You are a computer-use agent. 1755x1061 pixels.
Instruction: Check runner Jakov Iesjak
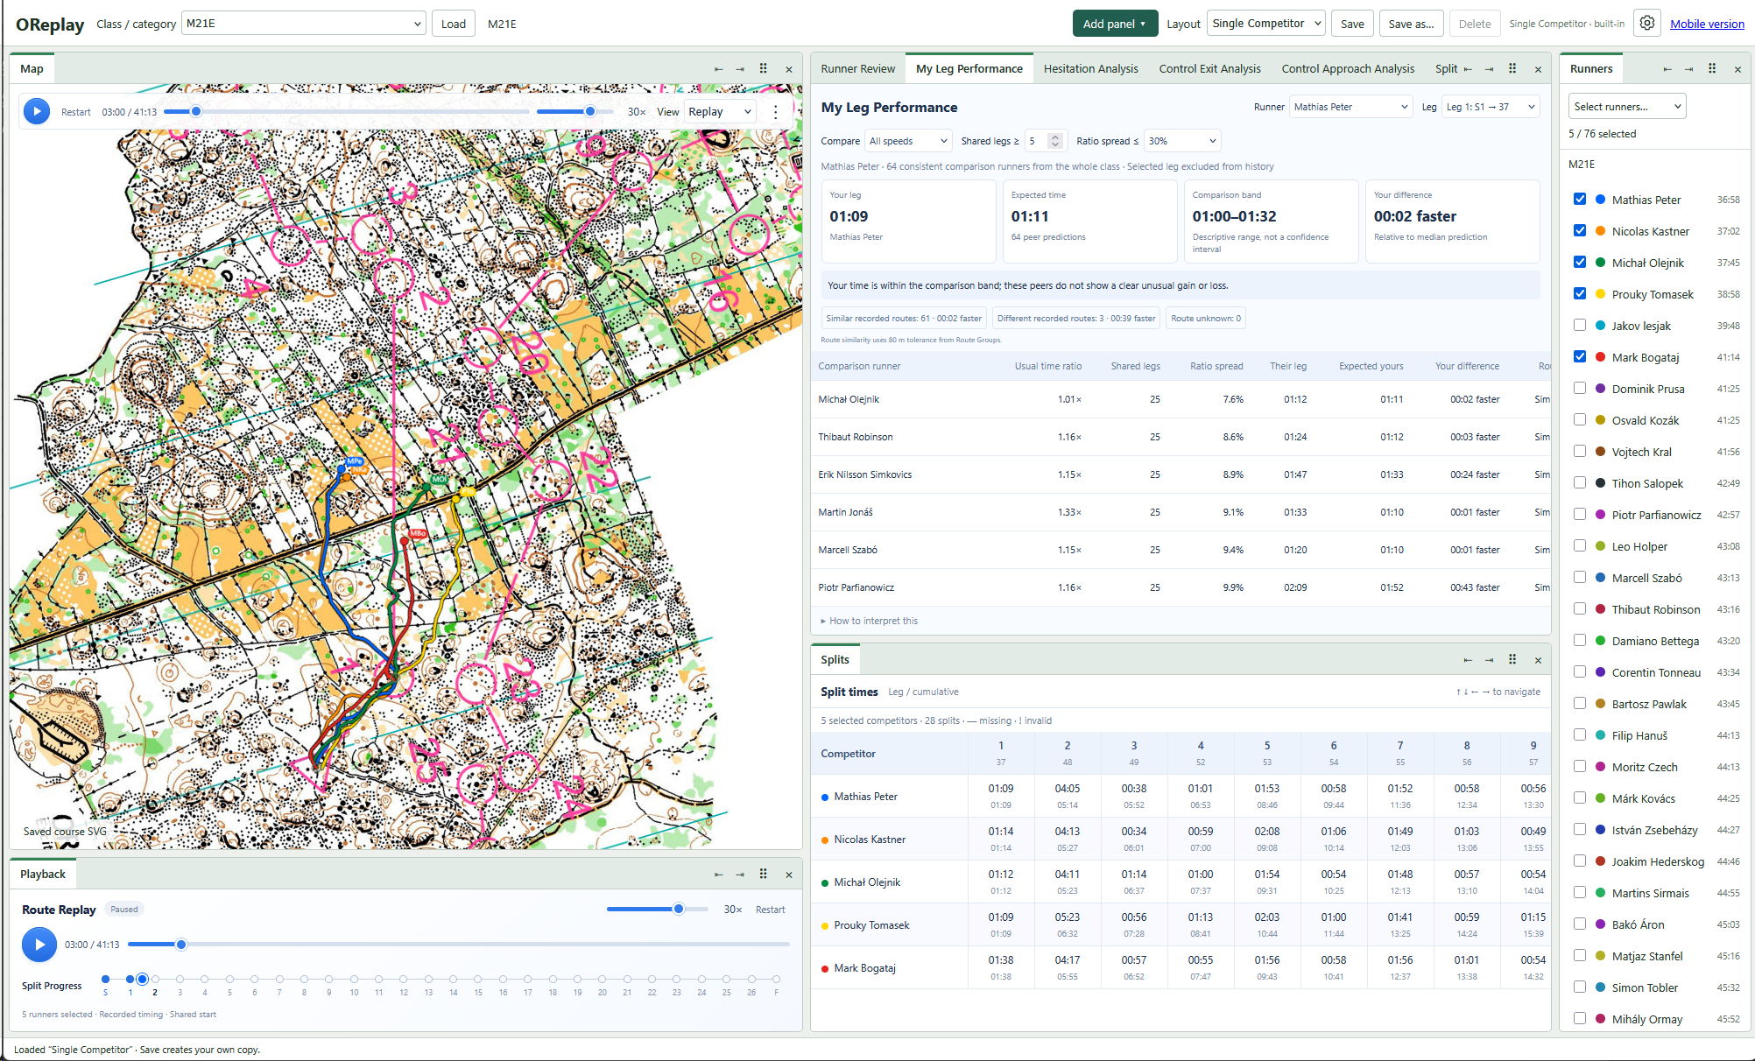pos(1580,325)
